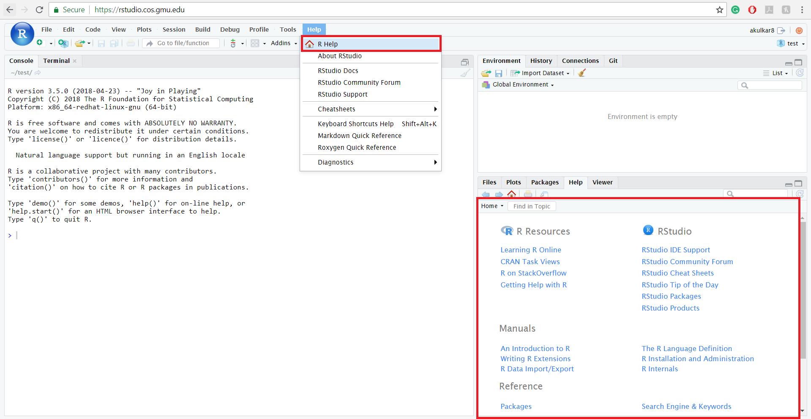
Task: Open the Search Engine & Keywords link
Action: [686, 406]
